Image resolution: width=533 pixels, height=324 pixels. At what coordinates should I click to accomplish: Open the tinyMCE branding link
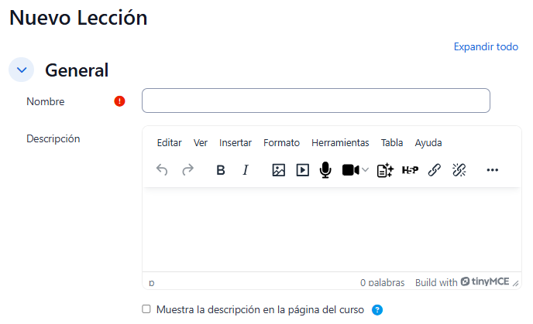point(485,282)
